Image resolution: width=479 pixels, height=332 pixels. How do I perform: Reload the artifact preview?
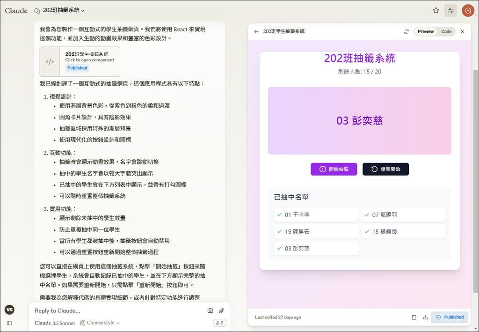tap(406, 31)
